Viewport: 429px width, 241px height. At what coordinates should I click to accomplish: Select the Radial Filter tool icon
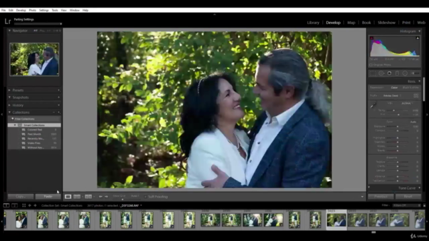point(405,73)
